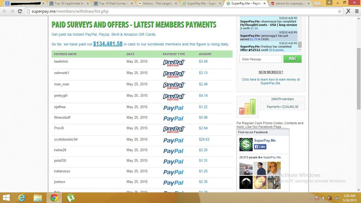Click first Facebook fan thumbnail photo

pyautogui.click(x=246, y=168)
